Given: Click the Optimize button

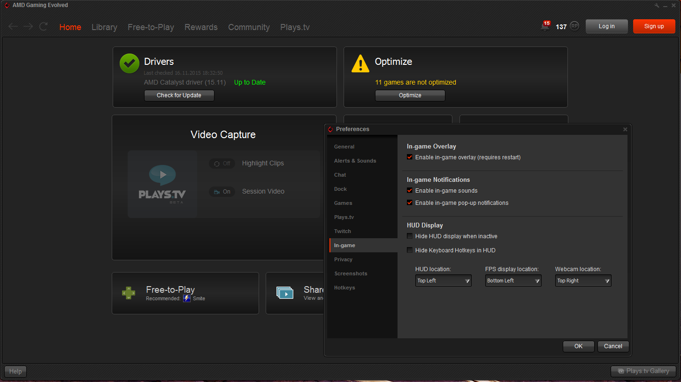Looking at the screenshot, I should 410,95.
